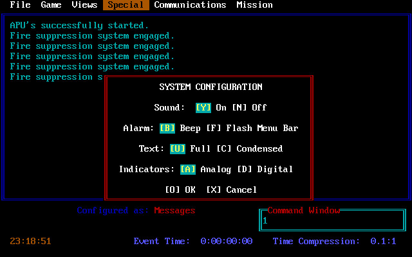Click the 'Indicators:' label
Image resolution: width=412 pixels, height=257 pixels.
coord(147,170)
